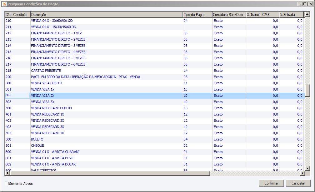Click the Confirmar button

[271, 183]
